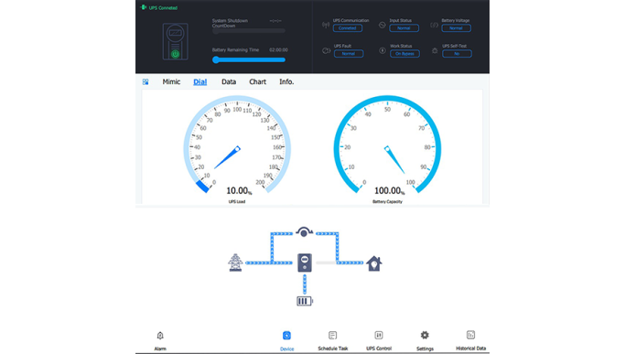Open the Schedule Task icon
The height and width of the screenshot is (354, 625).
(332, 336)
